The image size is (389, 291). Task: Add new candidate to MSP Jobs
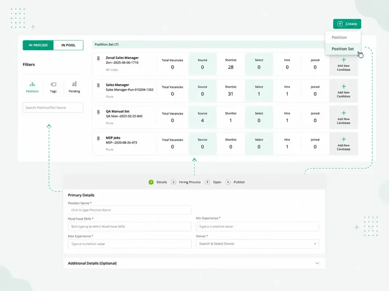[343, 144]
